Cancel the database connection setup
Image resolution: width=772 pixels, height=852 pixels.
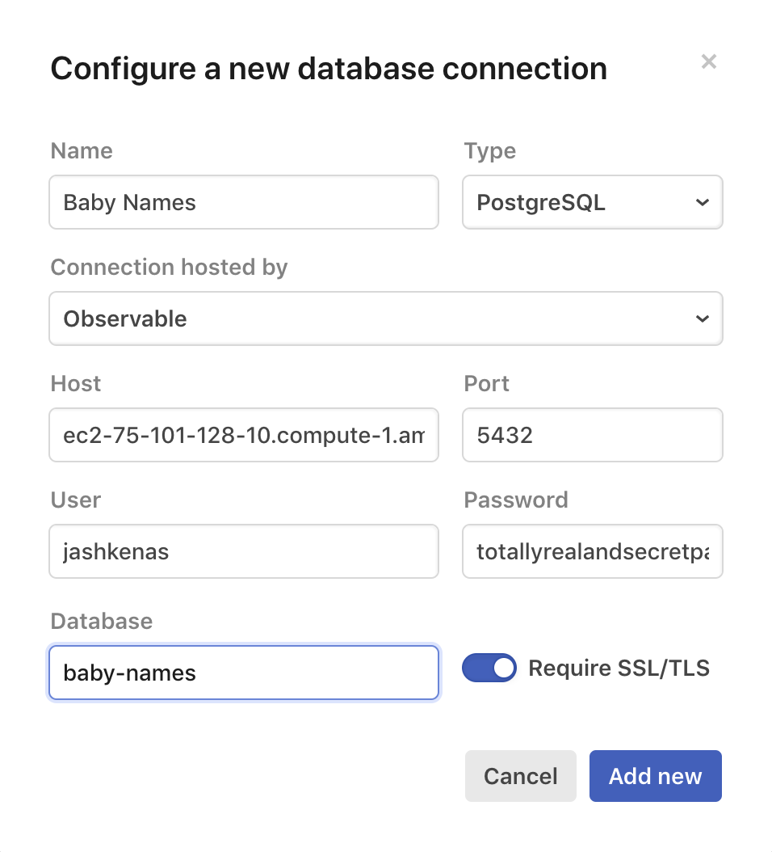[x=520, y=775]
